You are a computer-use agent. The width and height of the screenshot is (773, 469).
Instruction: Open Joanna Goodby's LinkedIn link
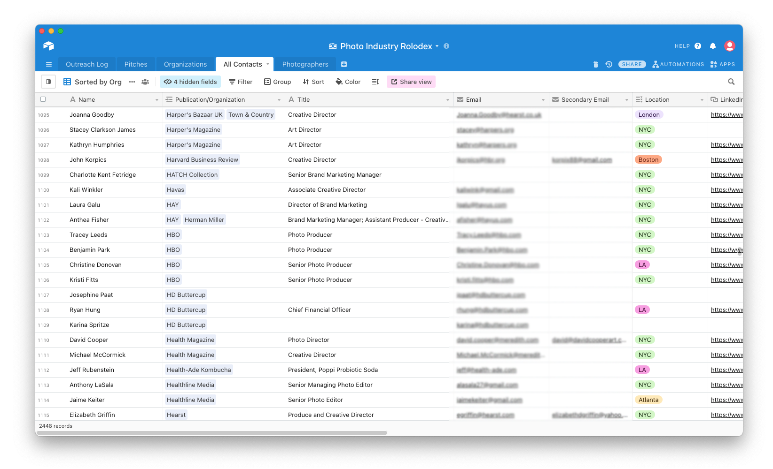726,114
